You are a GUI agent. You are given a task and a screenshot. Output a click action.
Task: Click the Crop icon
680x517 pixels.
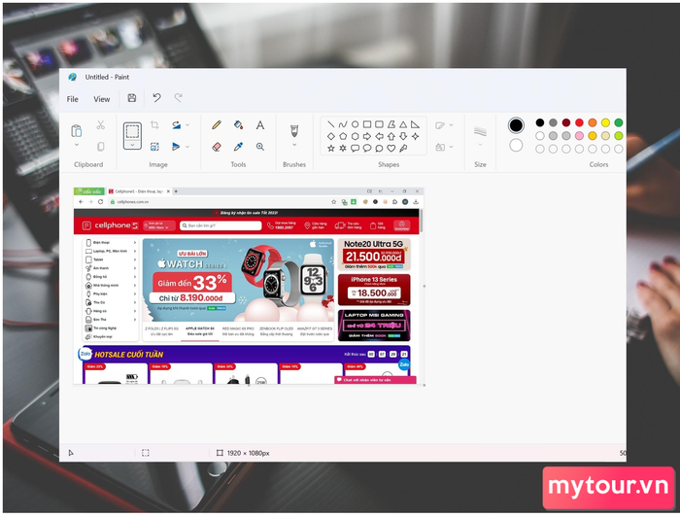coord(154,125)
